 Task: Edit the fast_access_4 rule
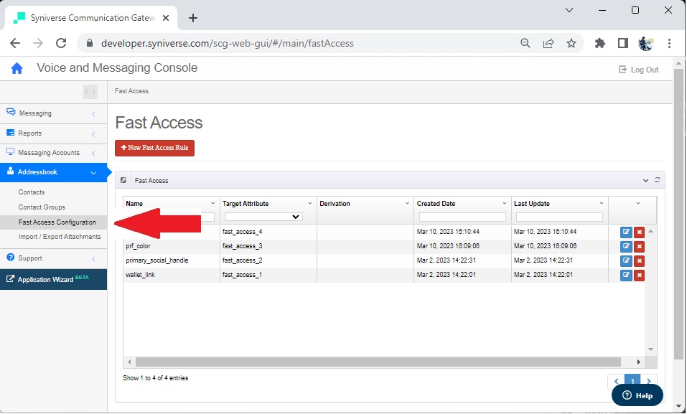626,232
